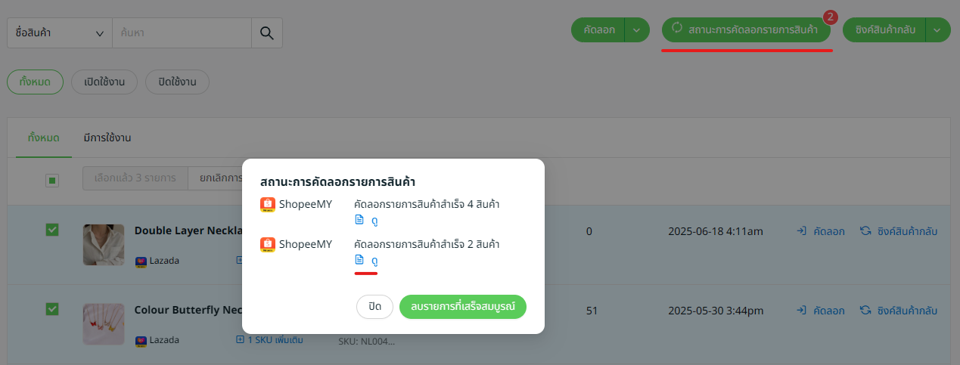
Task: Click the Lazada icon under Colour Butterfly
Action: coord(141,340)
